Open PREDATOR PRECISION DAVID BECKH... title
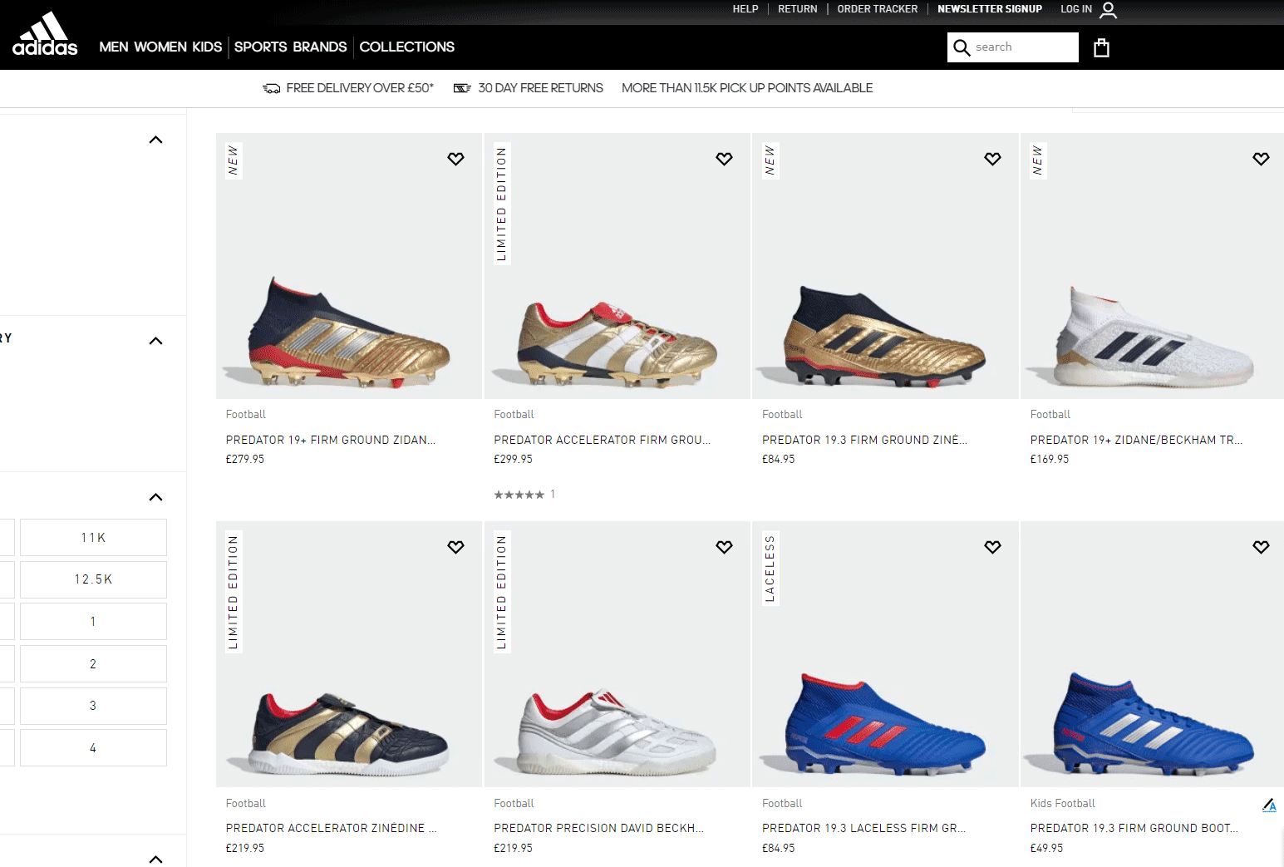Image resolution: width=1284 pixels, height=867 pixels. pos(599,828)
